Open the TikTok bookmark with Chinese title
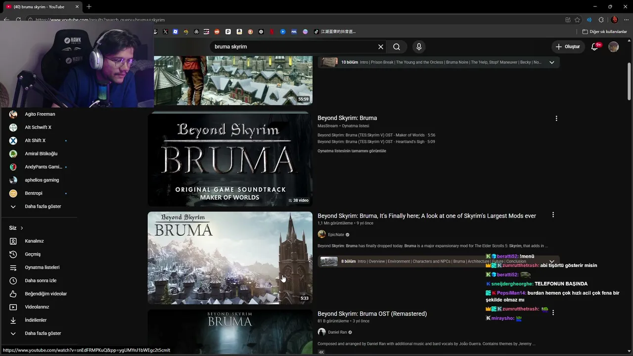 pyautogui.click(x=335, y=32)
